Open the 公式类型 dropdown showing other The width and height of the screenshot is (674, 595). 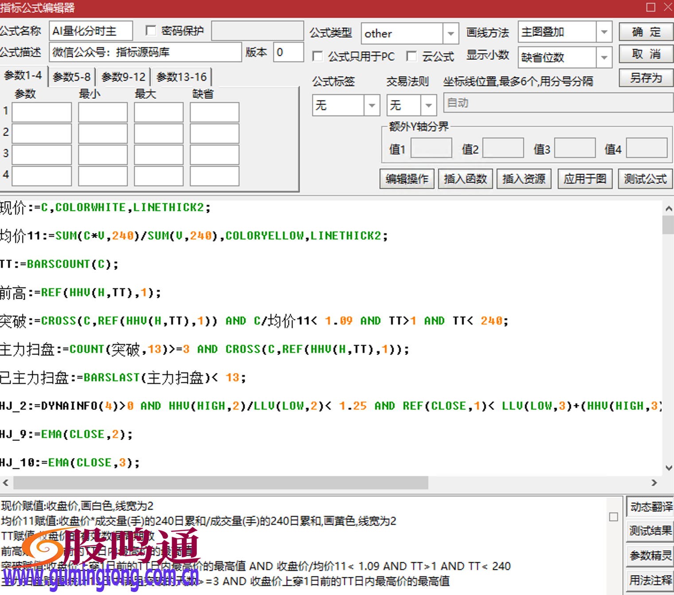[x=450, y=33]
